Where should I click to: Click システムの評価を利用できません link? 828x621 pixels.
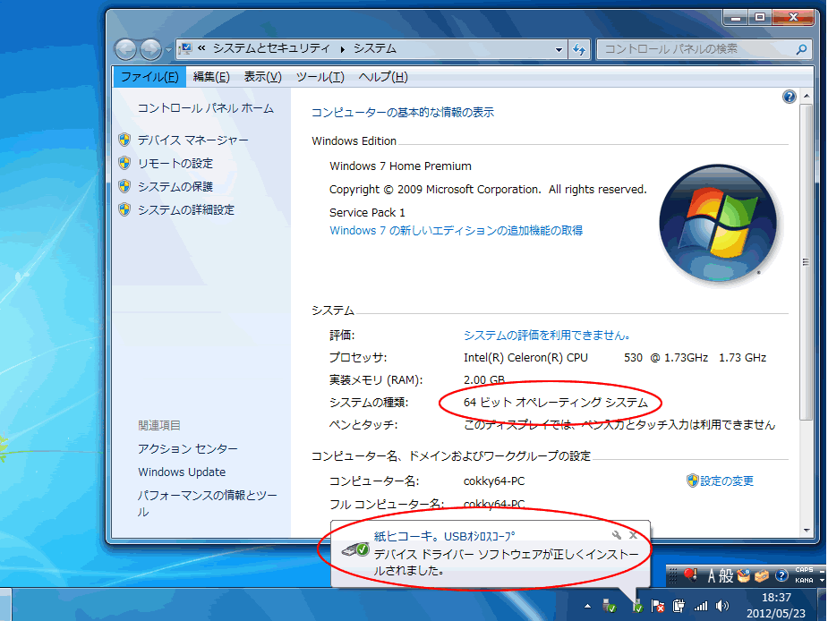point(547,336)
